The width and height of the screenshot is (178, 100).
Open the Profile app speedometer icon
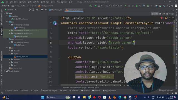pyautogui.click(x=144, y=6)
